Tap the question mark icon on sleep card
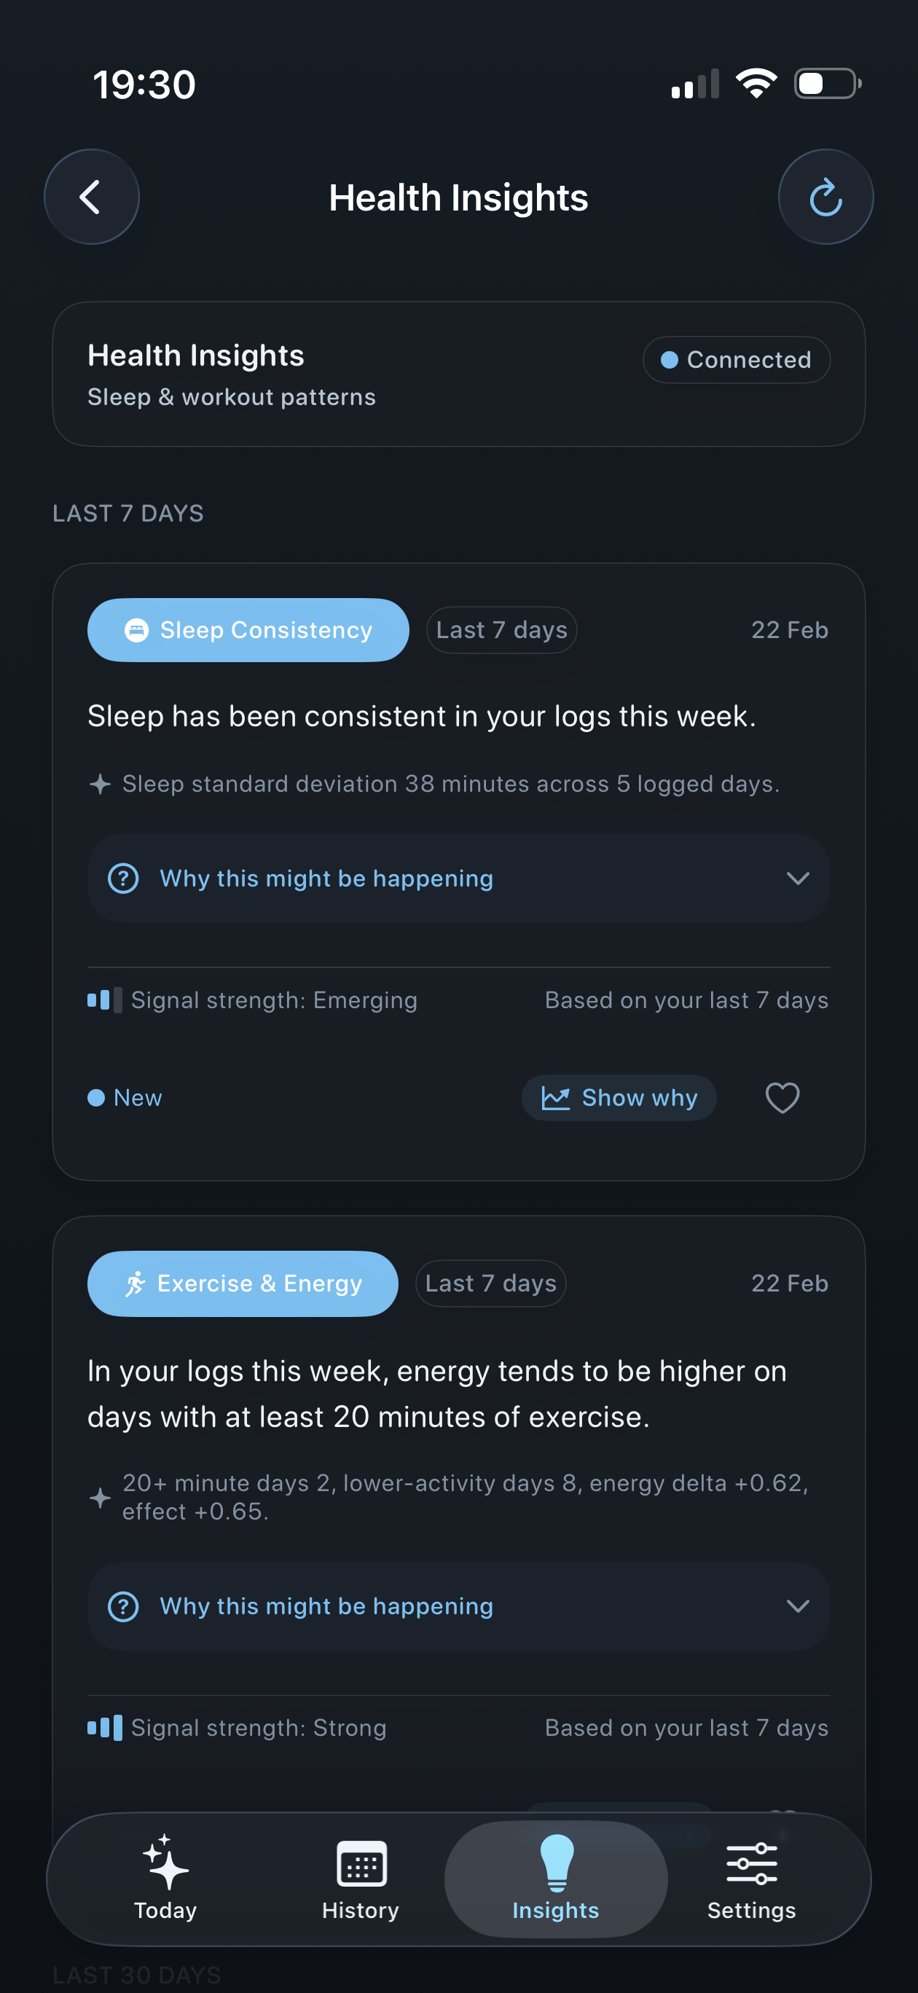Screen dimensions: 918x1993 (x=122, y=878)
